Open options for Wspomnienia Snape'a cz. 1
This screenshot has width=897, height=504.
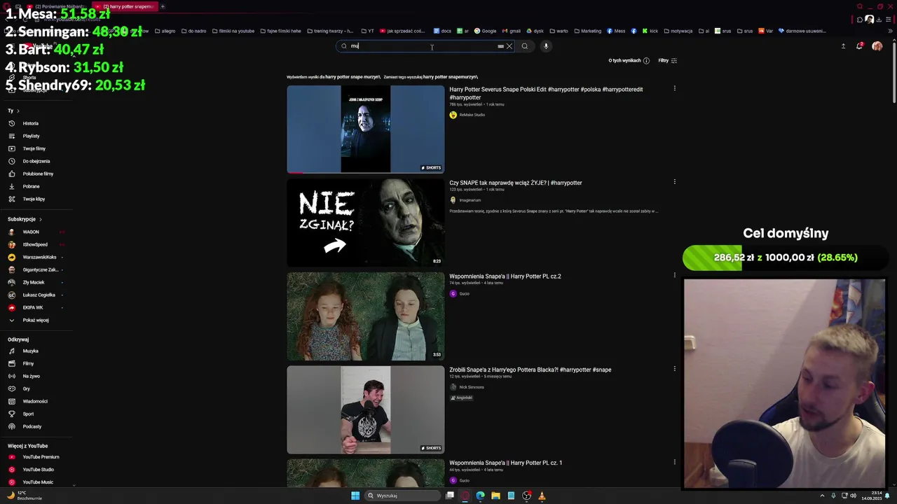click(x=674, y=462)
